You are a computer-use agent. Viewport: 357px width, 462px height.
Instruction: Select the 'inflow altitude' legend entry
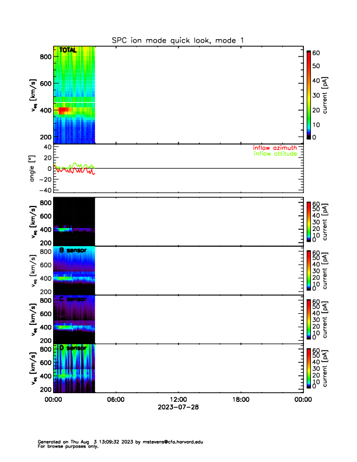pos(275,155)
